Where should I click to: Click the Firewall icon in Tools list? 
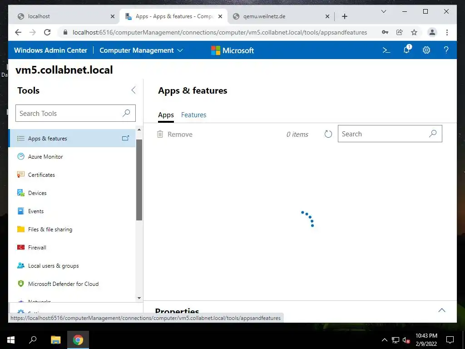point(21,247)
